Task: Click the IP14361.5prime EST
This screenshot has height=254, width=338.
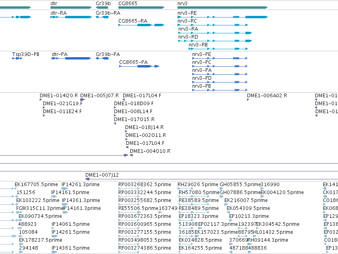Action: click(x=54, y=252)
